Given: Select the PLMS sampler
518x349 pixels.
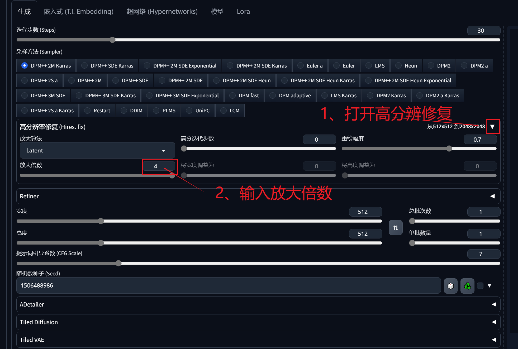Looking at the screenshot, I should click(164, 111).
